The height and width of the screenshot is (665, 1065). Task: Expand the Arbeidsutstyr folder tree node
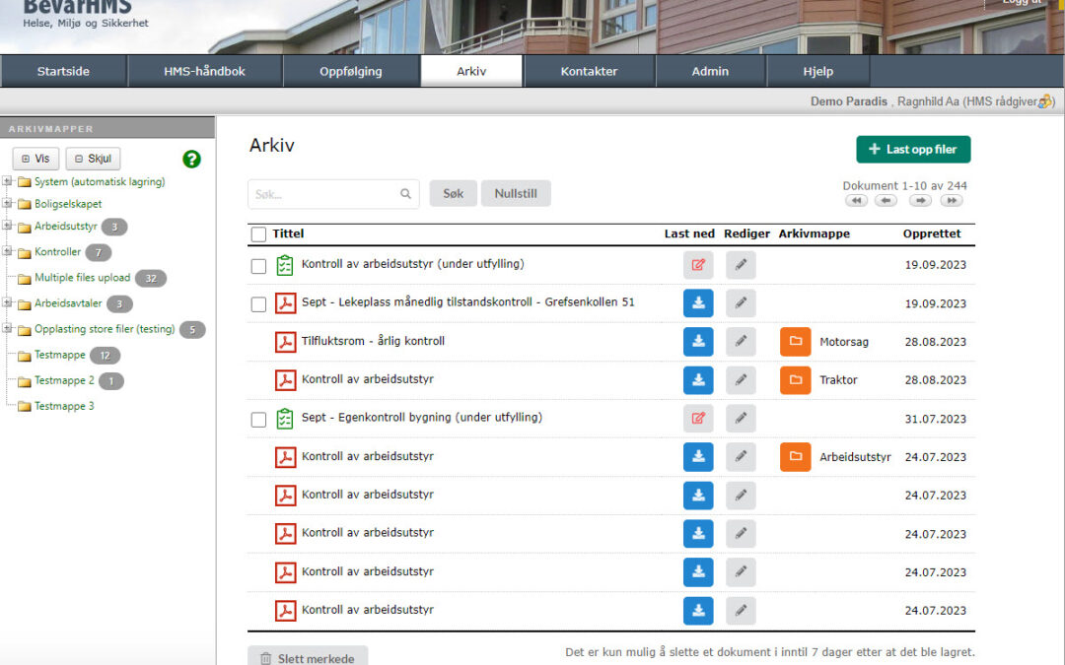coord(8,227)
